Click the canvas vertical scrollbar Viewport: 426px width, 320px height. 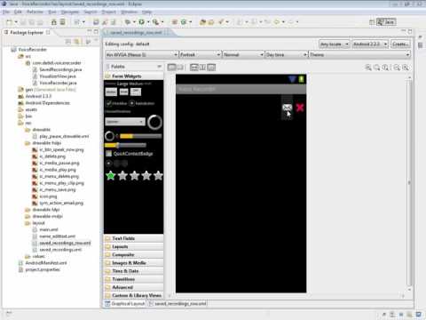(x=409, y=183)
